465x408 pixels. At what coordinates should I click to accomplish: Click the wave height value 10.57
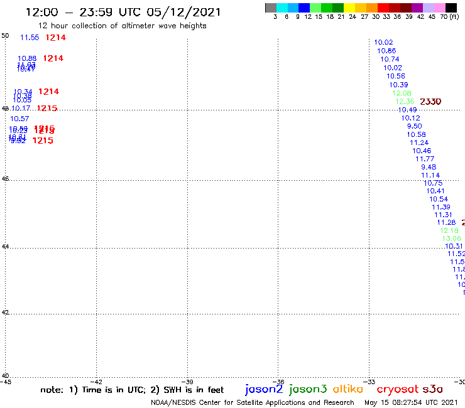[19, 119]
